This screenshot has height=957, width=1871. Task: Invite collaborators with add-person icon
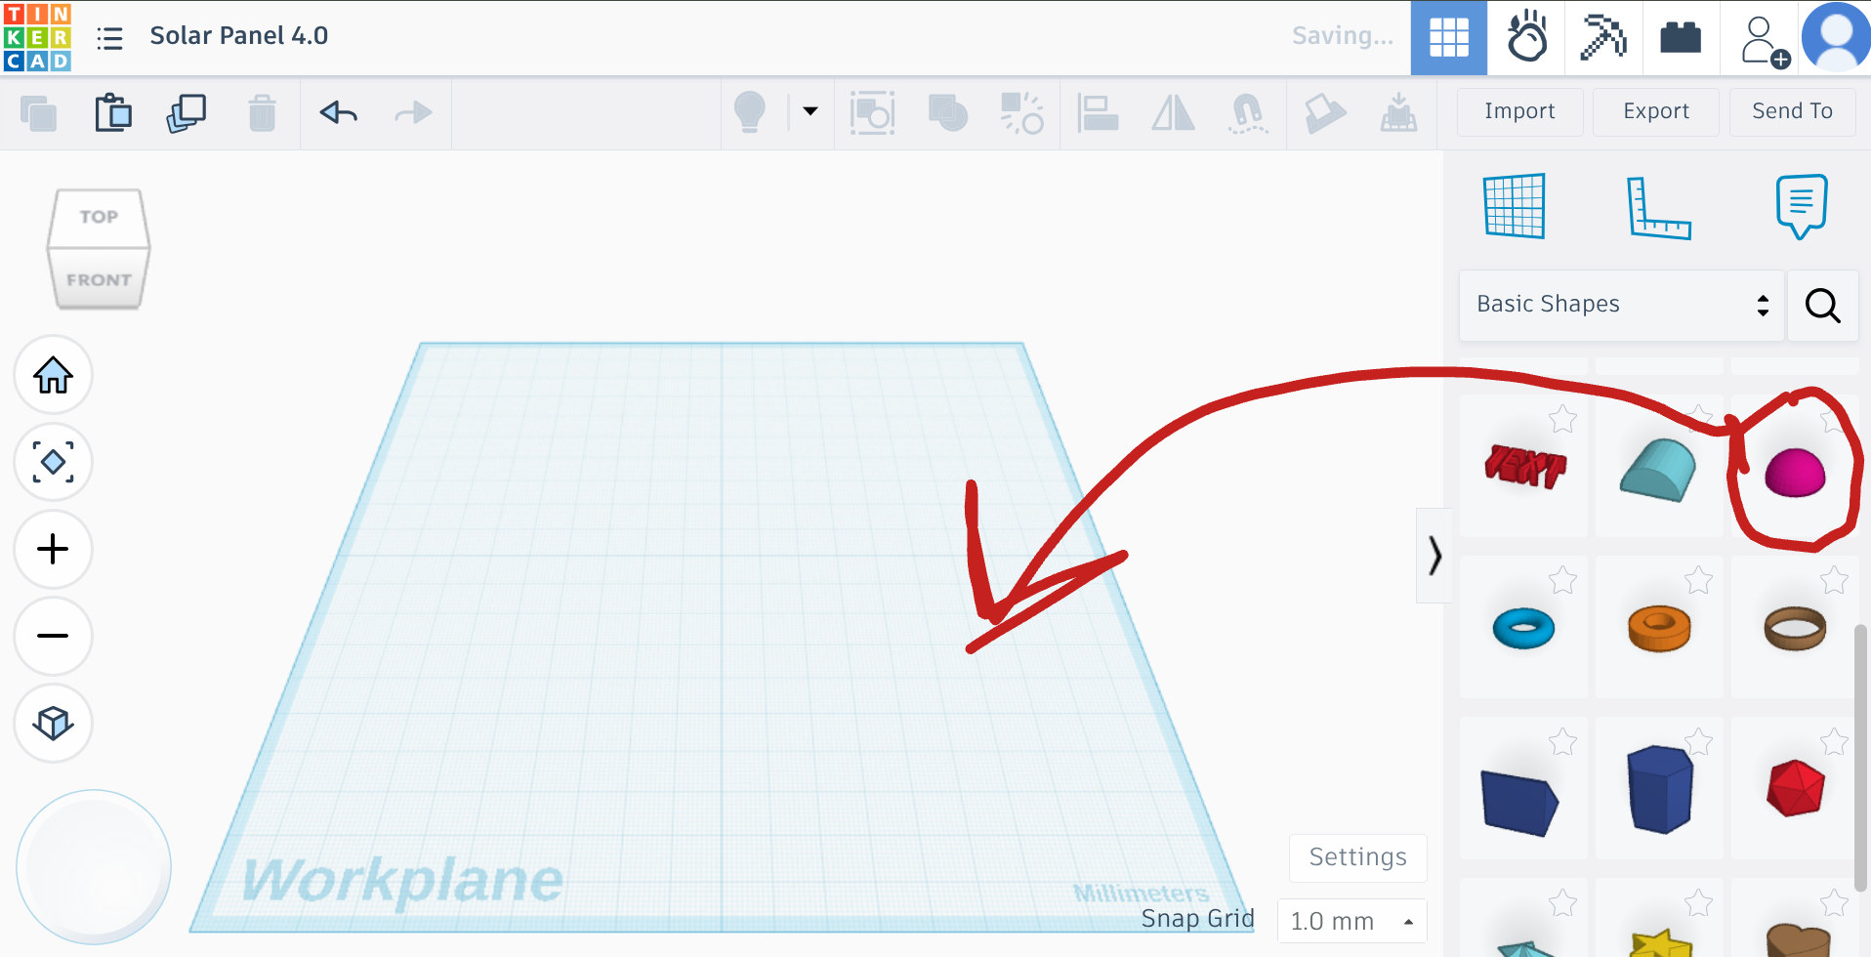1764,41
